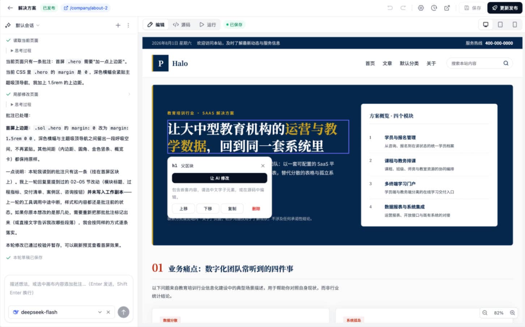Click 教育培训行业 · SAAS 解决方案 label
The width and height of the screenshot is (525, 327).
point(201,113)
